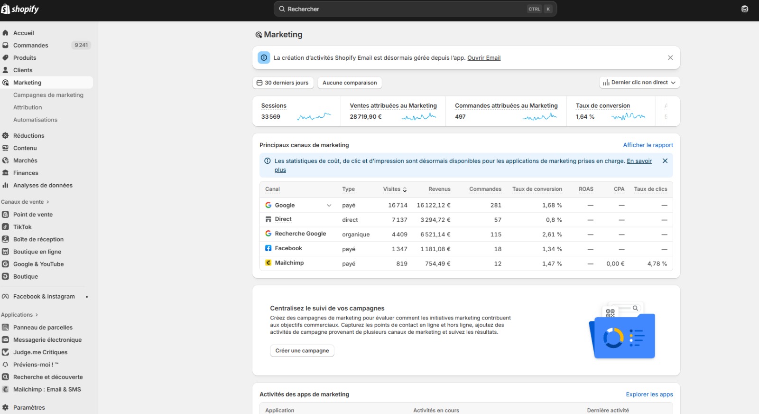This screenshot has height=414, width=759.
Task: Open Dernier clic non direct attribution dropdown
Action: tap(639, 83)
